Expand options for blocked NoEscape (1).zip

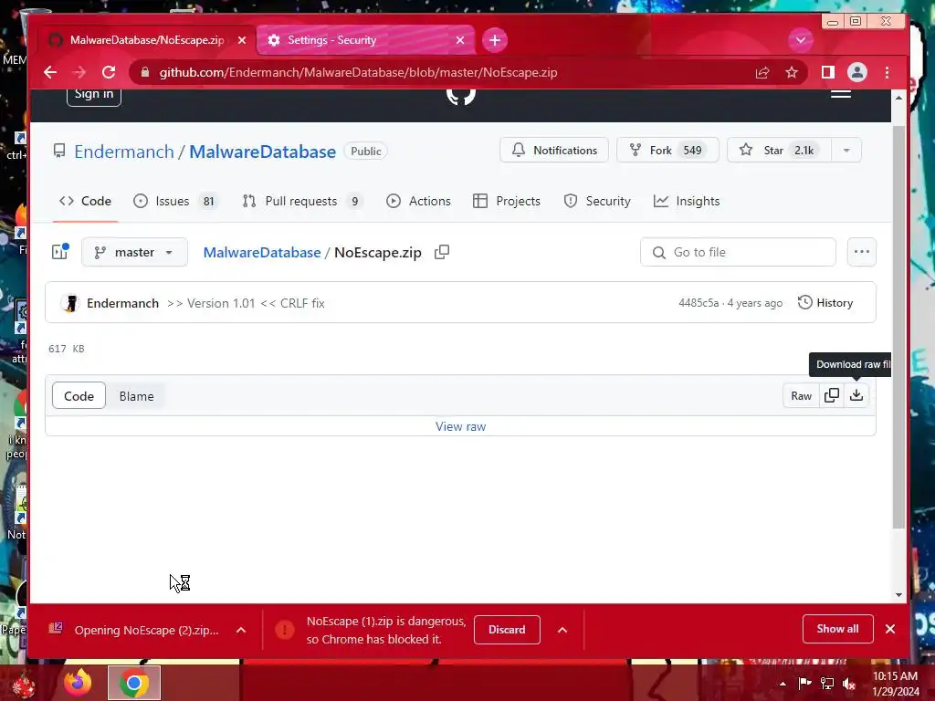(x=562, y=630)
